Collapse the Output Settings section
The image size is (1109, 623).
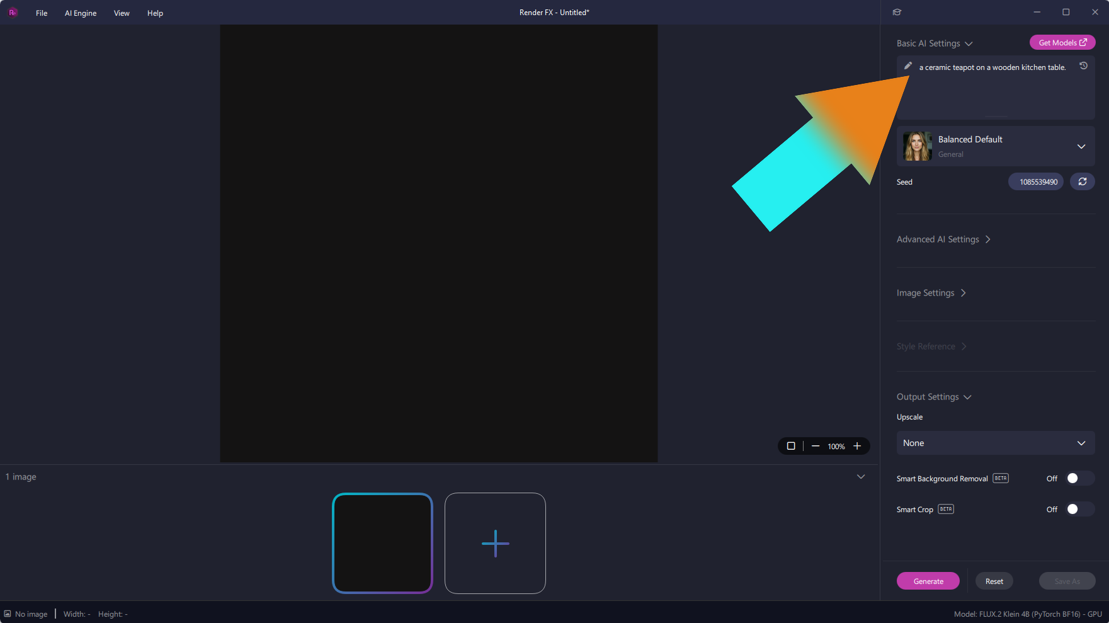[x=934, y=397]
